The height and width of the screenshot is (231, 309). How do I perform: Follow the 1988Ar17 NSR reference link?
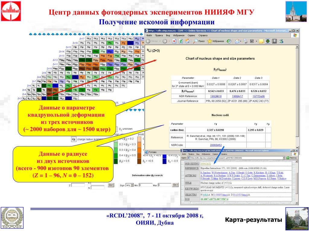(237, 96)
